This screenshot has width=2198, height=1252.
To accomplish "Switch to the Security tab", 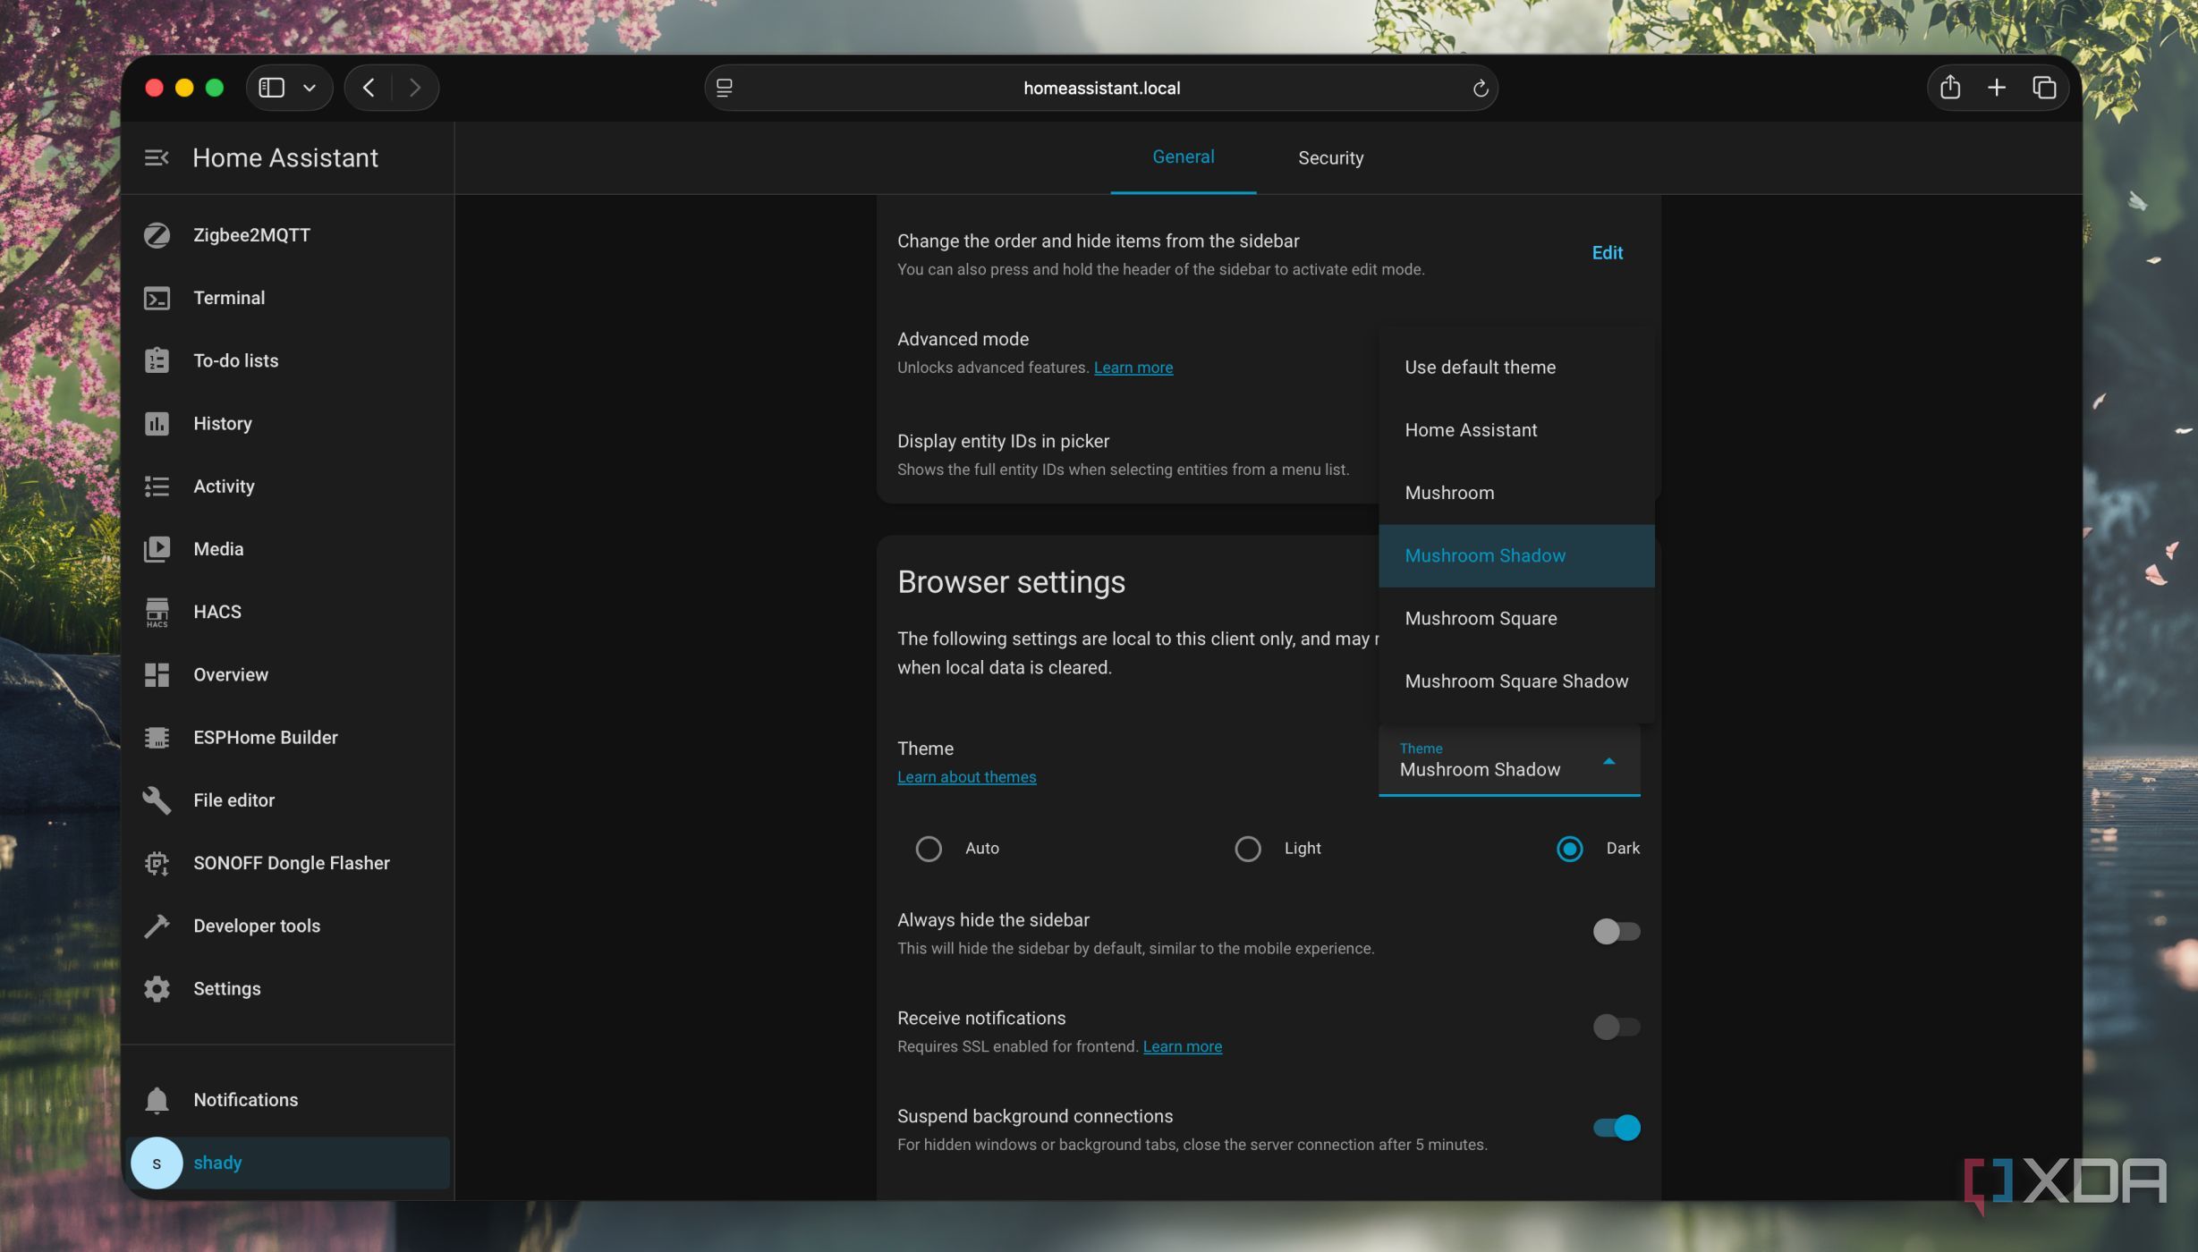I will coord(1330,158).
